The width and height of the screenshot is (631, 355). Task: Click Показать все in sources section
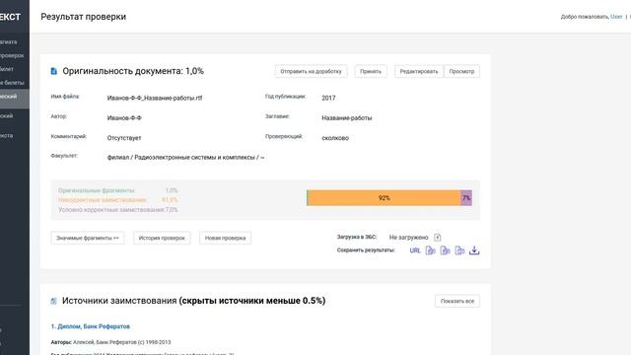click(457, 301)
